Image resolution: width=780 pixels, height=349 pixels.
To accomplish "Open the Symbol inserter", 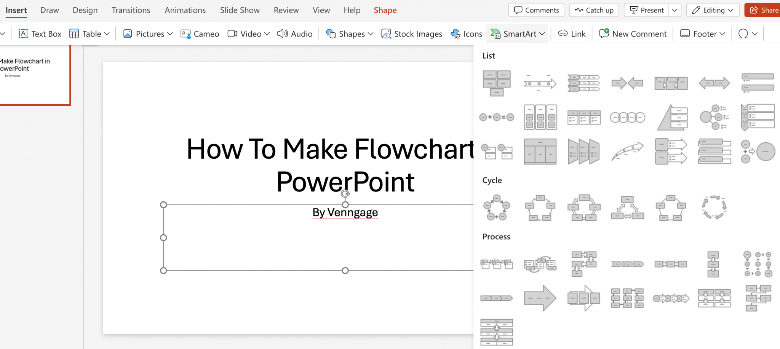I will 743,33.
